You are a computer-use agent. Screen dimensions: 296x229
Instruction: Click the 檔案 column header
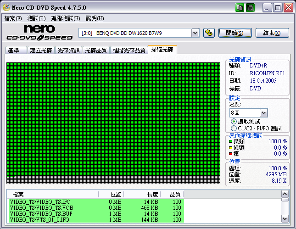pyautogui.click(x=53, y=194)
